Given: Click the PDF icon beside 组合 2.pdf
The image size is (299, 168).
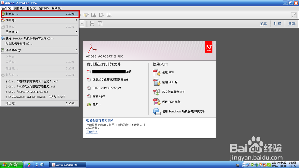Looking at the screenshot, I should click(x=89, y=96).
